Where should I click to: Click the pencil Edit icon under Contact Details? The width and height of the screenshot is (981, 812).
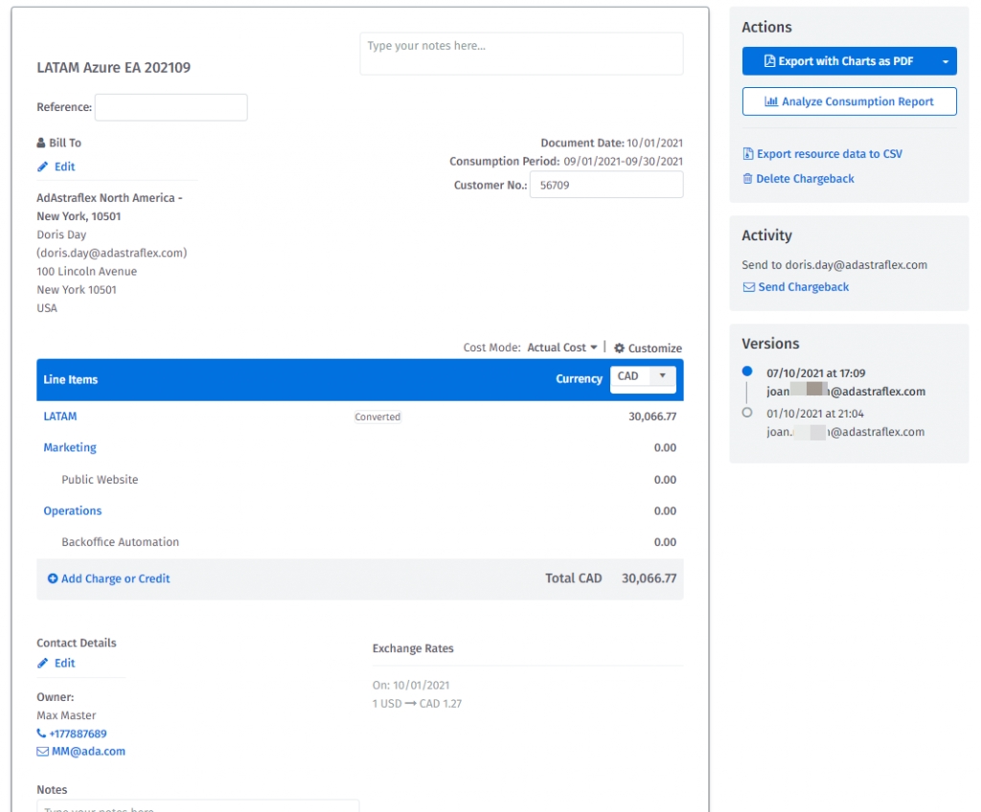tap(42, 663)
